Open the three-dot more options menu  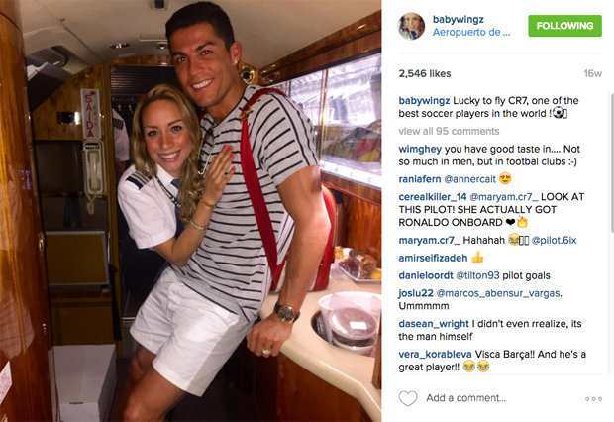[x=593, y=399]
